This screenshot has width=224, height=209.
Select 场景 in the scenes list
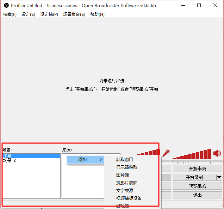31,156
